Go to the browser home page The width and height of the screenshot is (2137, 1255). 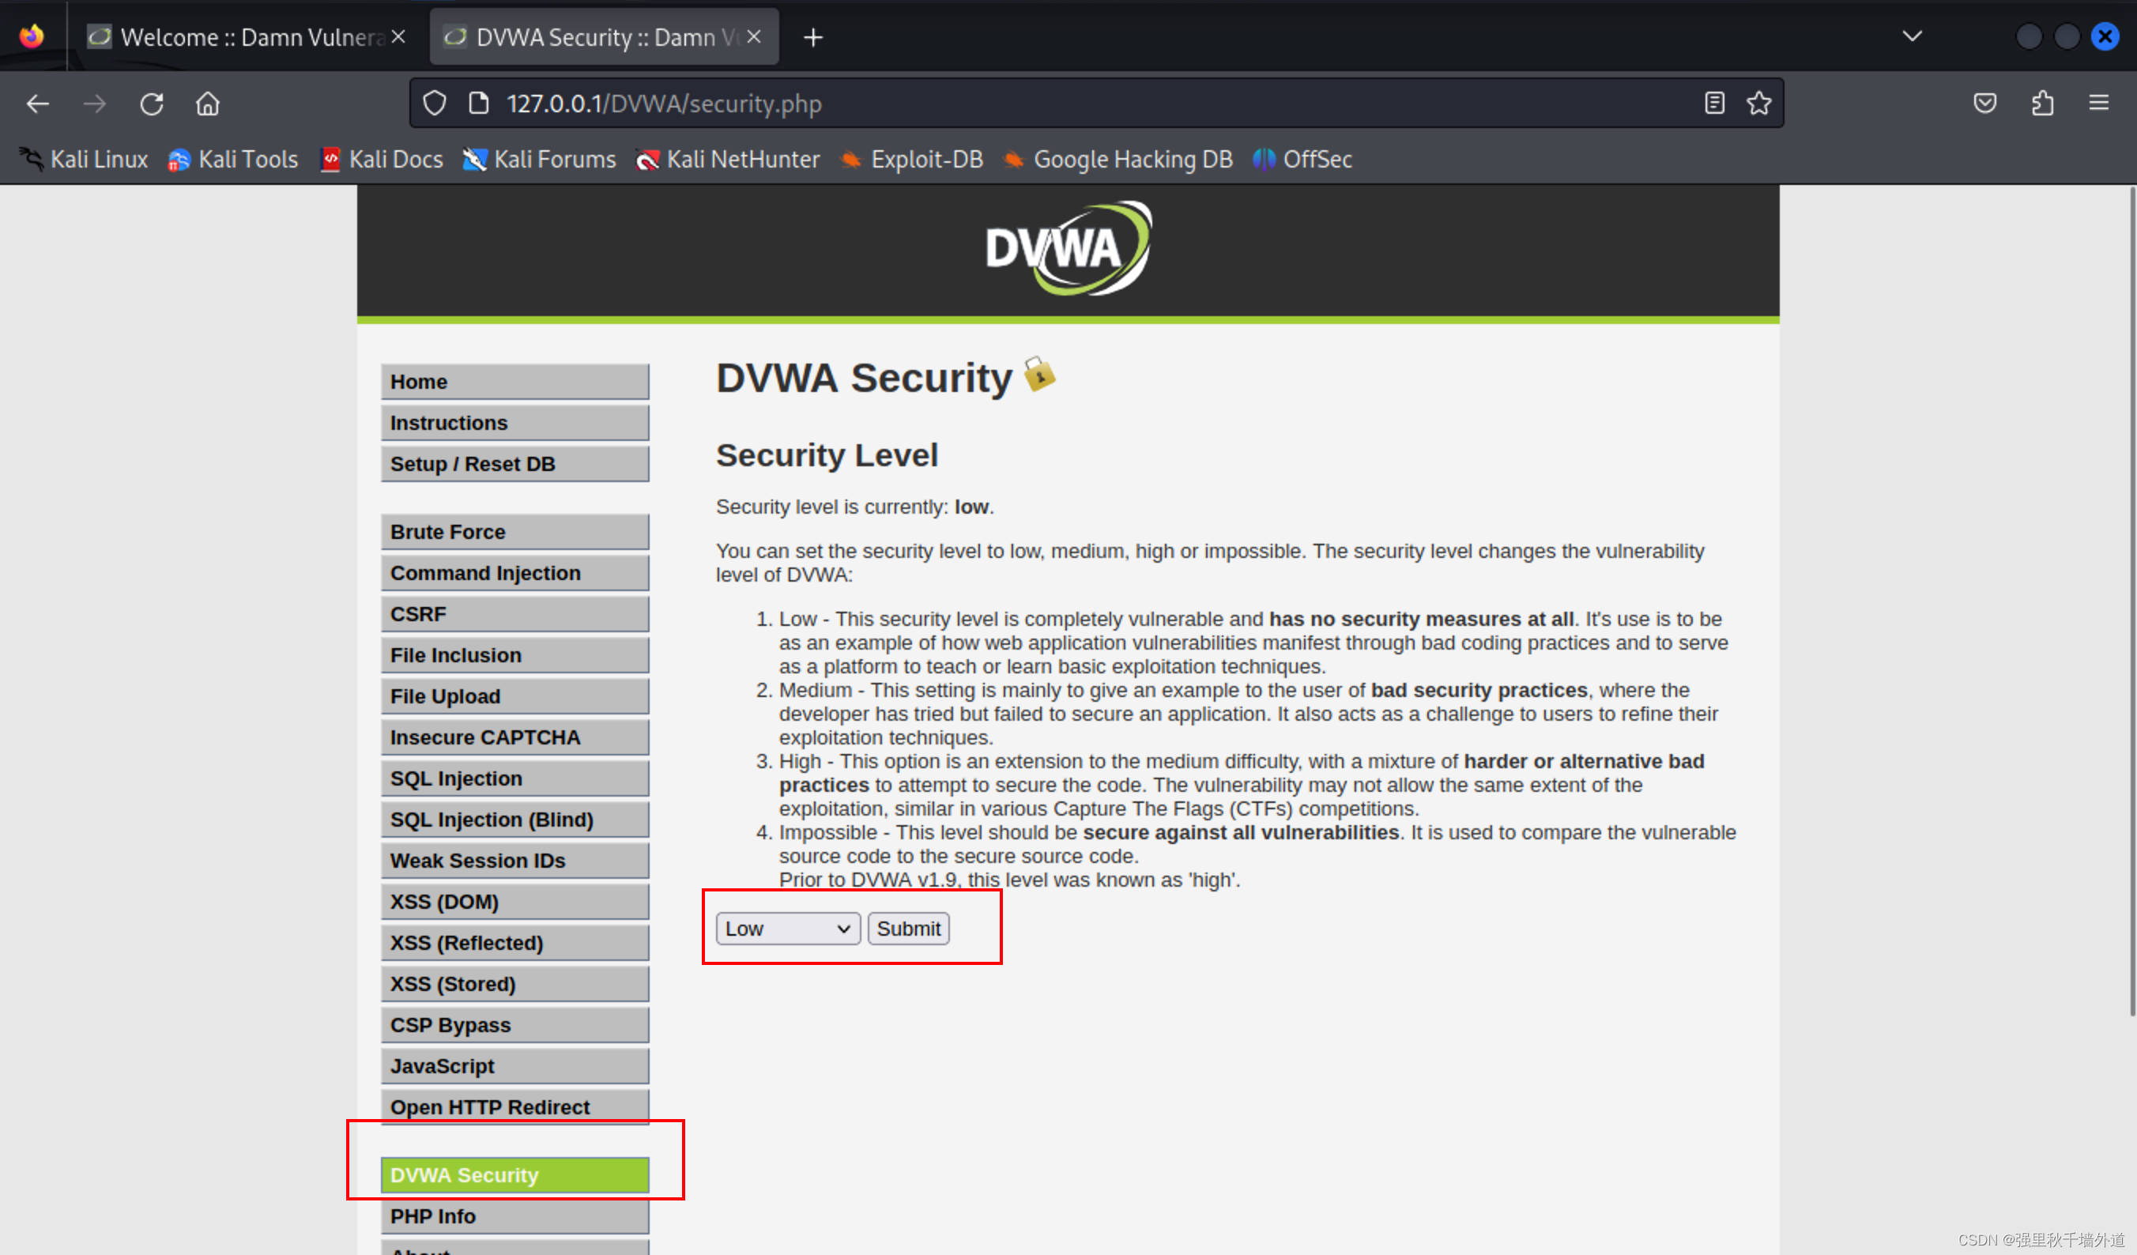pyautogui.click(x=208, y=104)
